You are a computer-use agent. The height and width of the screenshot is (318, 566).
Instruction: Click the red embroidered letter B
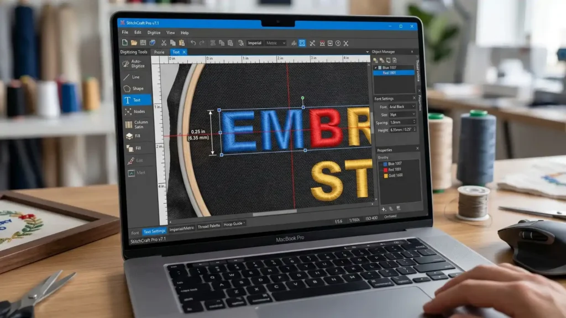click(x=326, y=128)
